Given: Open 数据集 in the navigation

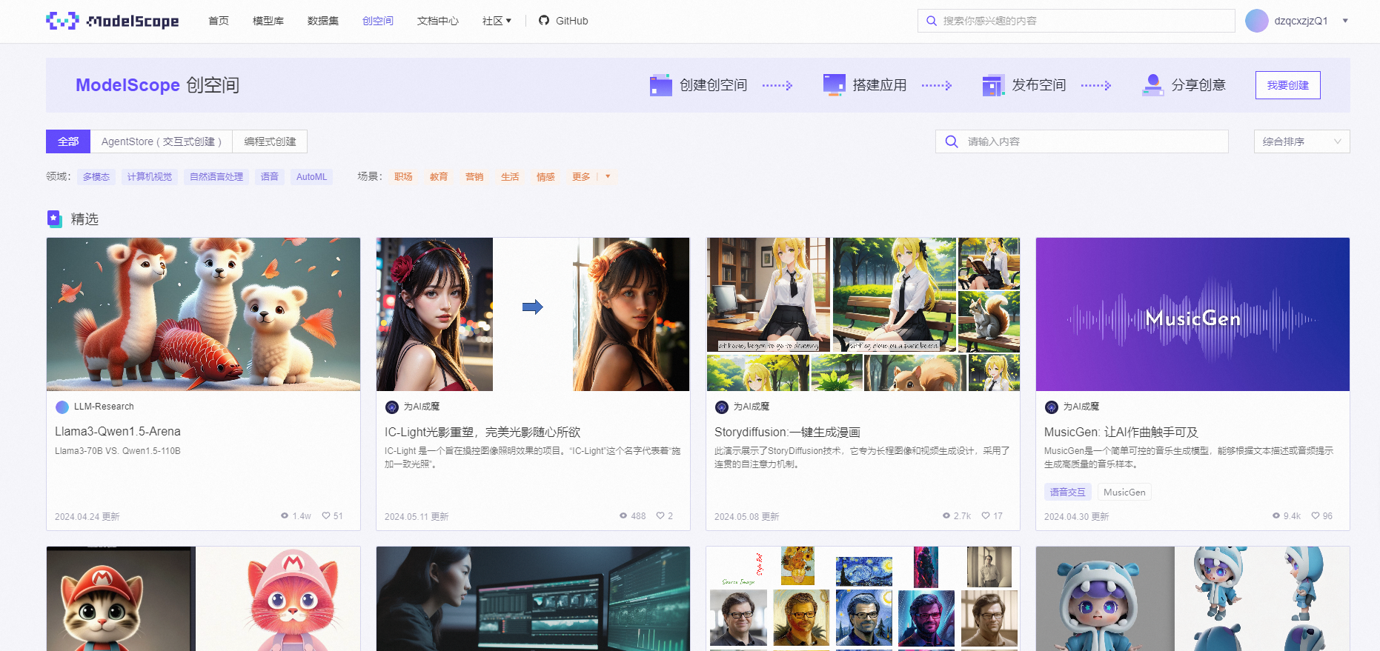Looking at the screenshot, I should coord(323,21).
